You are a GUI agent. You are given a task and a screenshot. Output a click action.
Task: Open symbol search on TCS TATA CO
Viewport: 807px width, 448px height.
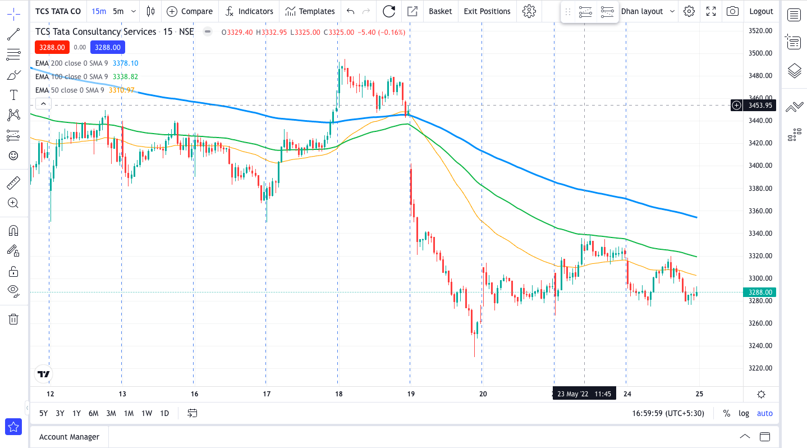tap(58, 11)
